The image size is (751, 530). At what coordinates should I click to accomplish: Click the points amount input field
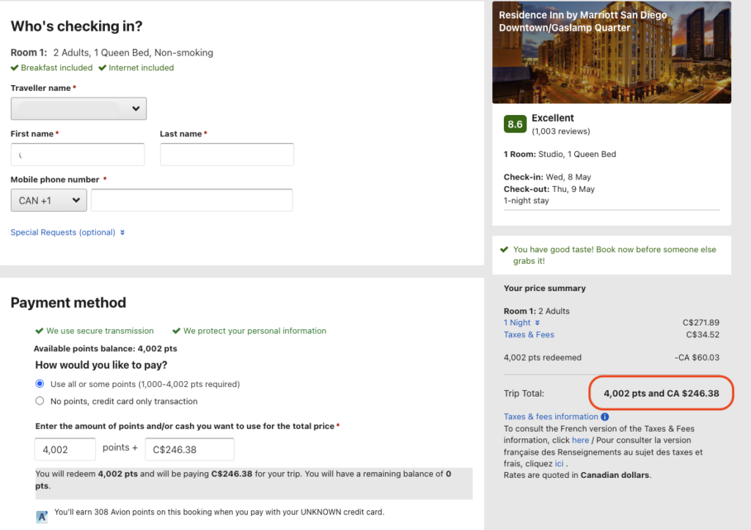pos(65,449)
